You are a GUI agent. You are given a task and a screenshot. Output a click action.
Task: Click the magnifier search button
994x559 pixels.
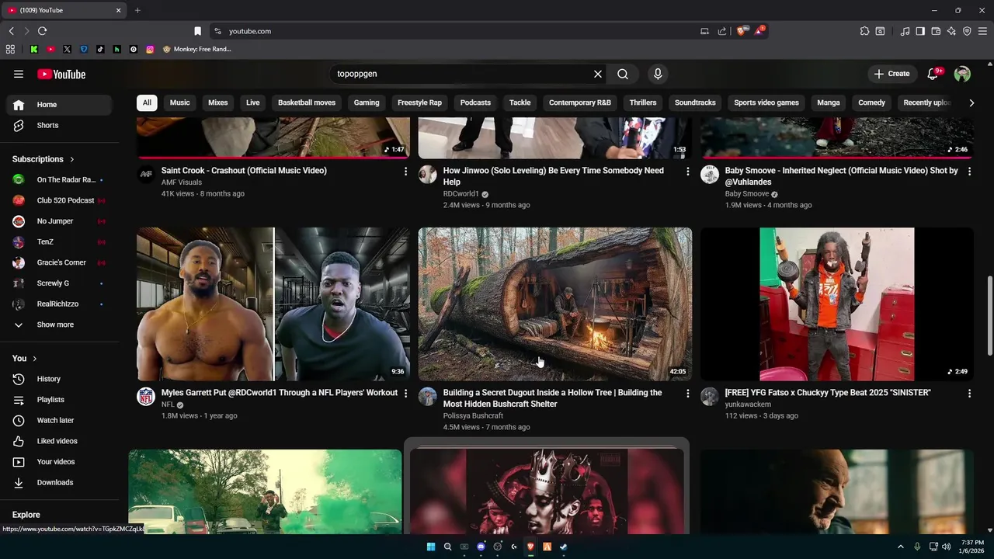coord(623,74)
